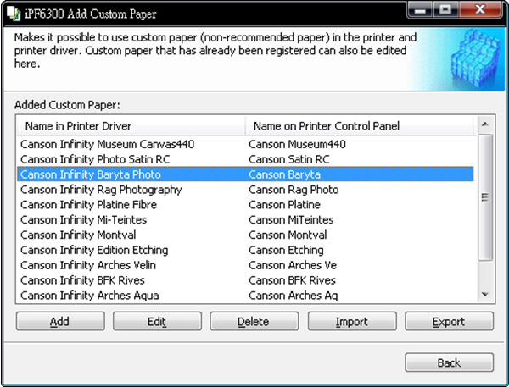Image resolution: width=509 pixels, height=387 pixels.
Task: Close the Add Custom Paper window
Action: point(480,9)
